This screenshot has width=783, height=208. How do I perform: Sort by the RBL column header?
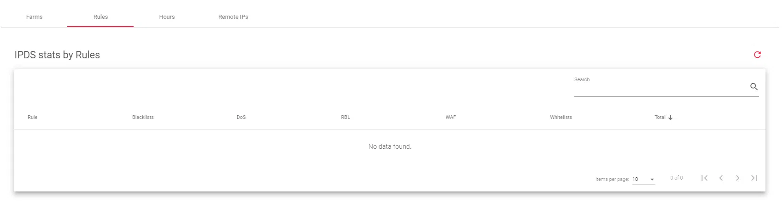click(x=345, y=117)
